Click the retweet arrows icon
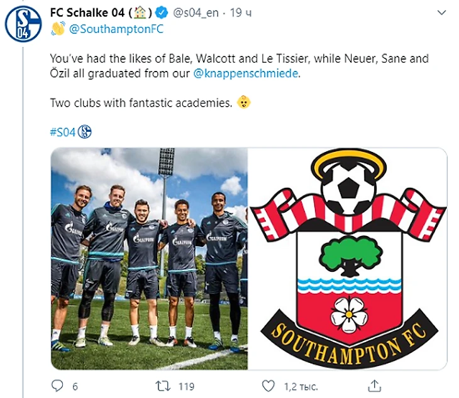 (163, 386)
